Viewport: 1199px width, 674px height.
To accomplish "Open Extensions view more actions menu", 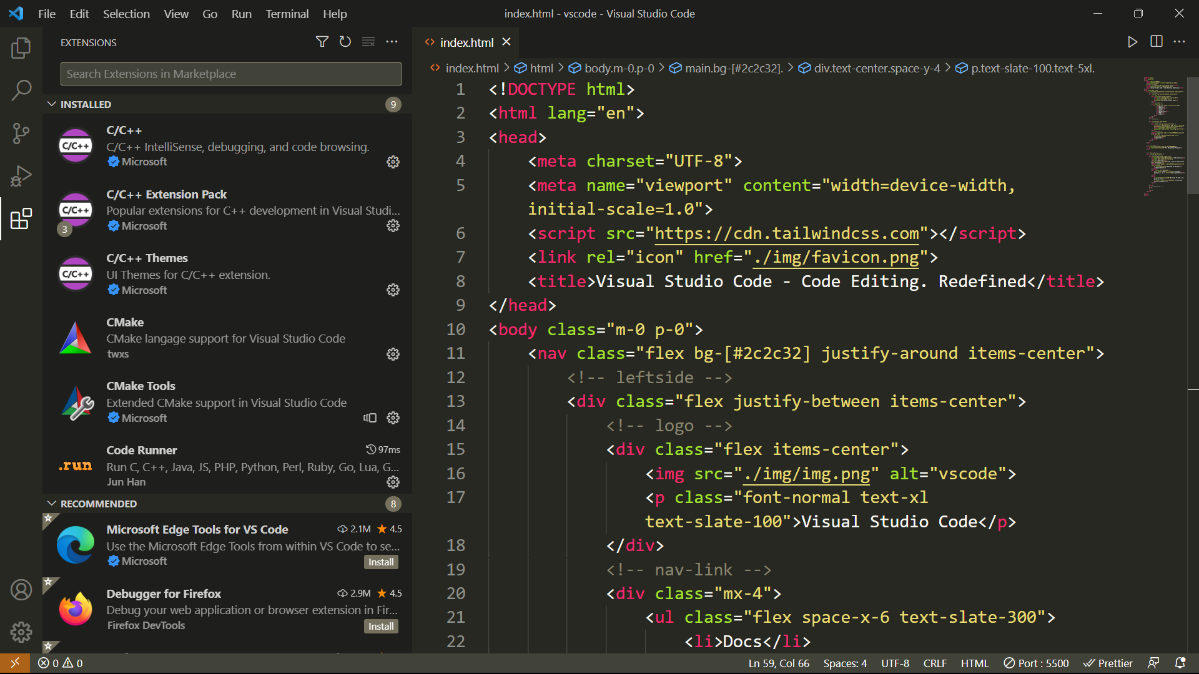I will pos(392,42).
